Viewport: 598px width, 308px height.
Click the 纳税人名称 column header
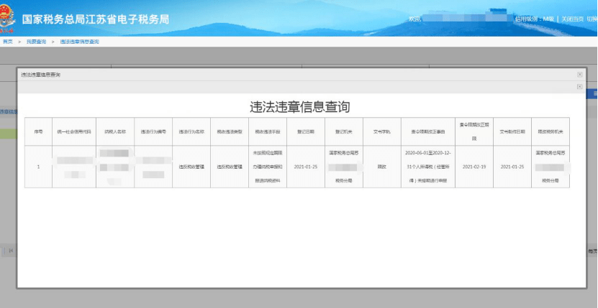point(115,131)
